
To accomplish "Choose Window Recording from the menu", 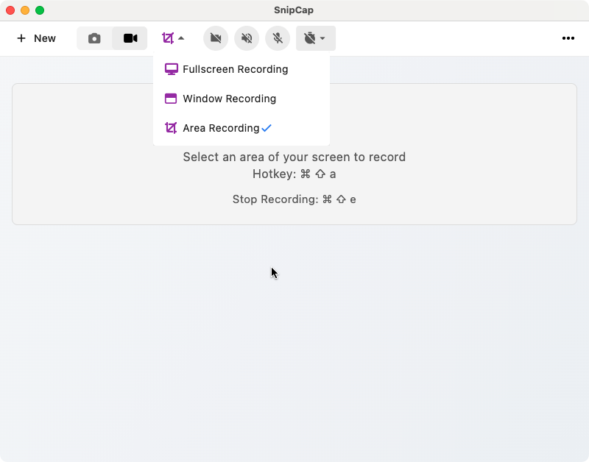I will (229, 99).
